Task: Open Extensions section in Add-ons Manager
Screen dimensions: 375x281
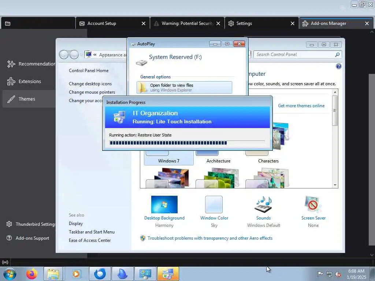Action: click(x=24, y=82)
